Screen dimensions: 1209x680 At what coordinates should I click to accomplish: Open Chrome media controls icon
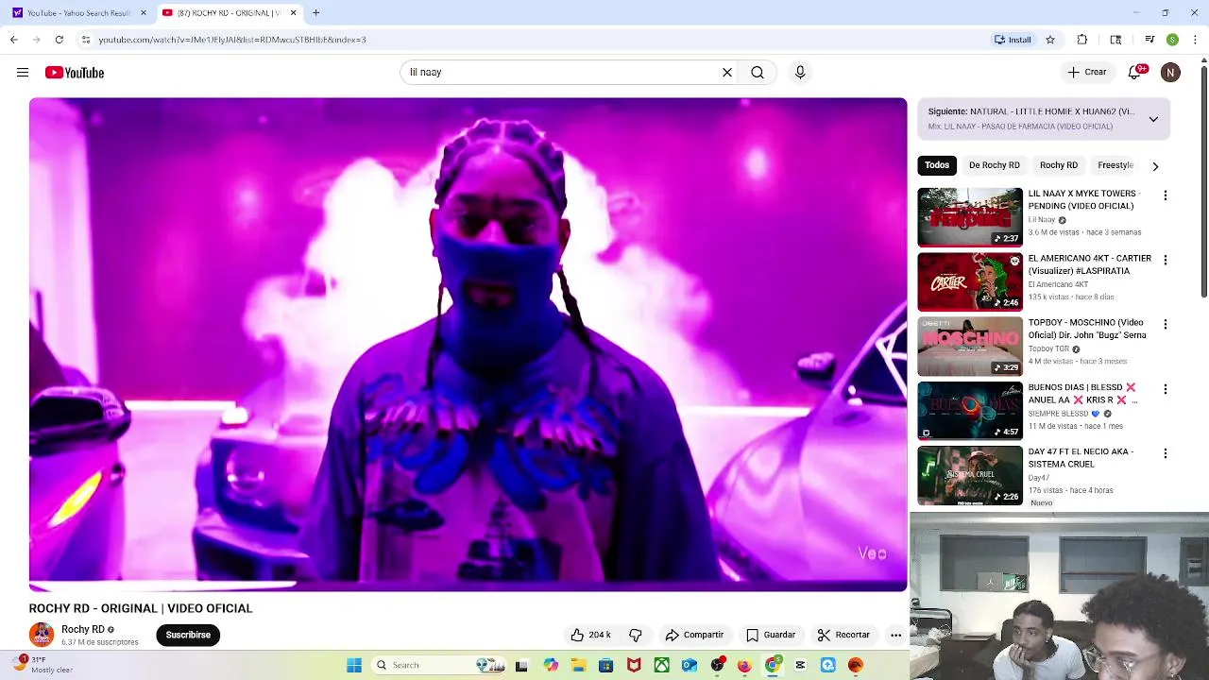coord(1149,40)
